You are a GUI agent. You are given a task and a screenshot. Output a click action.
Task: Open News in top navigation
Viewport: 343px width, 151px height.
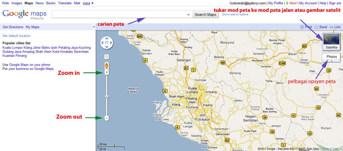click(40, 3)
